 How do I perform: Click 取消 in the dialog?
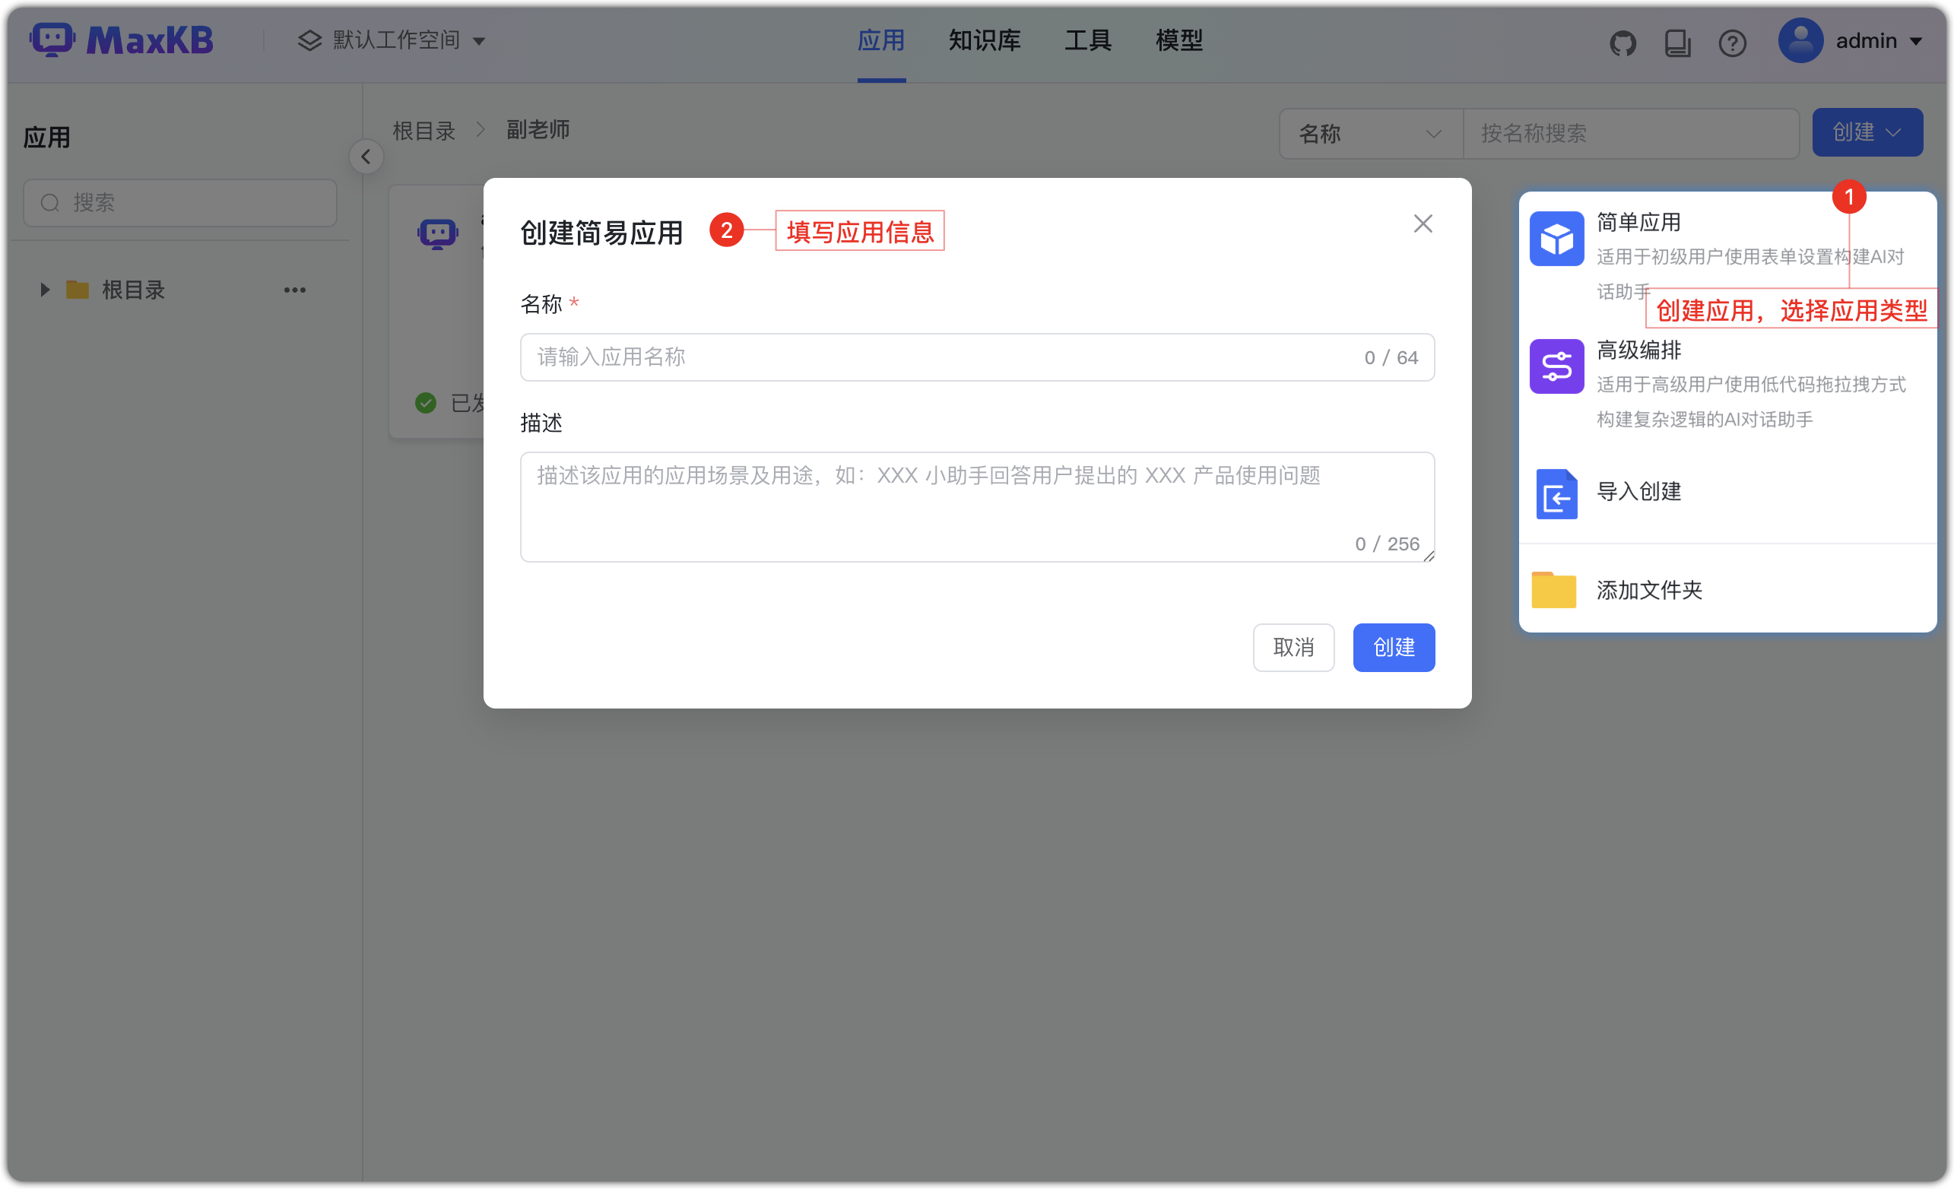1293,648
